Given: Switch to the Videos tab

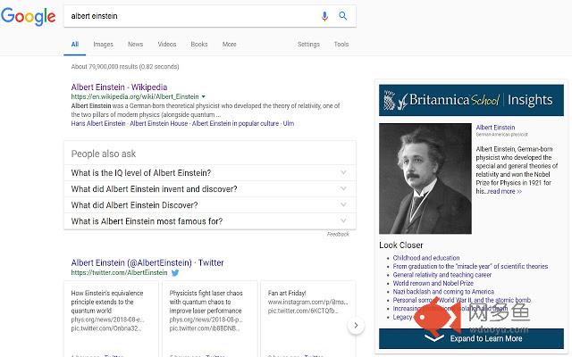Looking at the screenshot, I should pyautogui.click(x=167, y=44).
